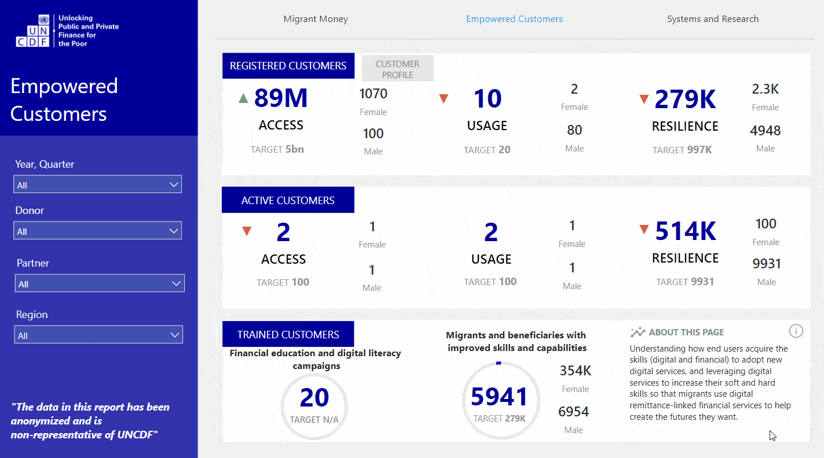Screen dimensions: 824x458
Task: Click green up arrow beside 89M
Action: 243,98
